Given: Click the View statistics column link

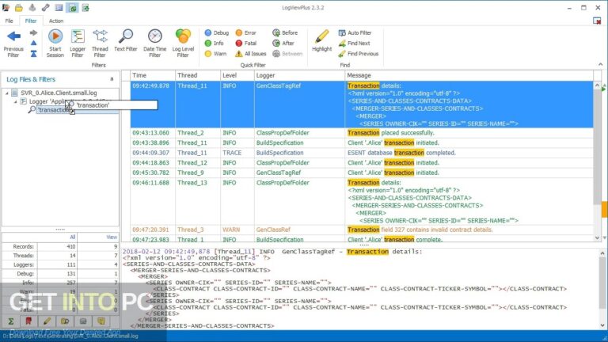Looking at the screenshot, I should pos(112,237).
